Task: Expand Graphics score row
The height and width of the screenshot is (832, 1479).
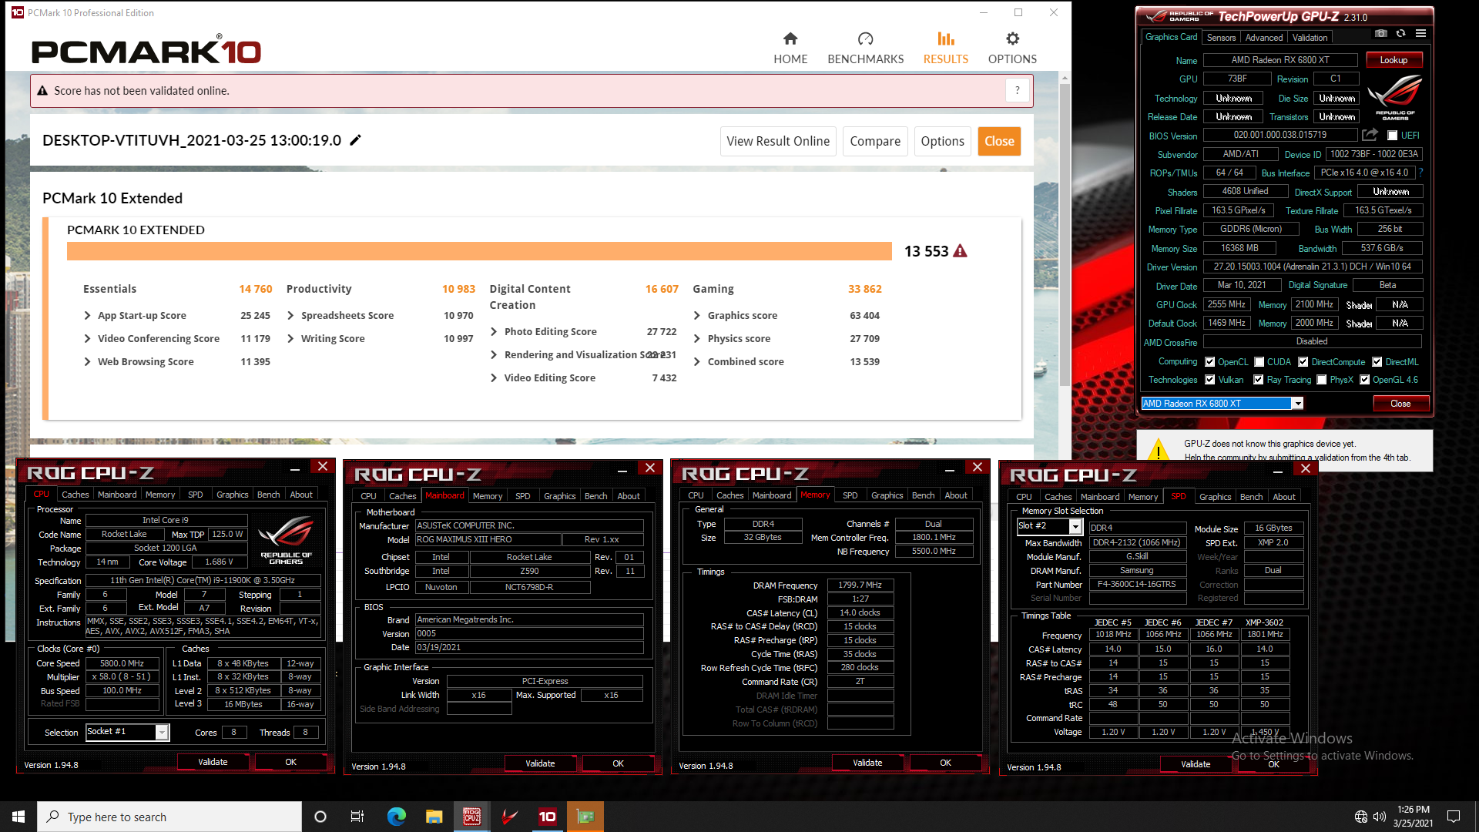Action: tap(697, 315)
